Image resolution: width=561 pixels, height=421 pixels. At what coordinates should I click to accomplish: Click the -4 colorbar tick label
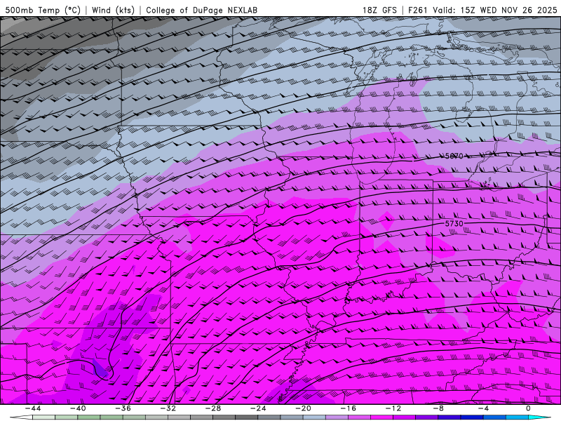pyautogui.click(x=483, y=408)
